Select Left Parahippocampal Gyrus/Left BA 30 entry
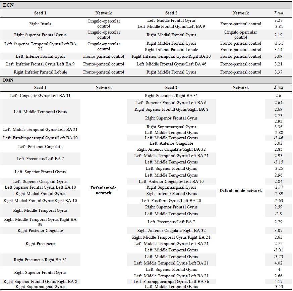The image size is (293, 291). 40,138
